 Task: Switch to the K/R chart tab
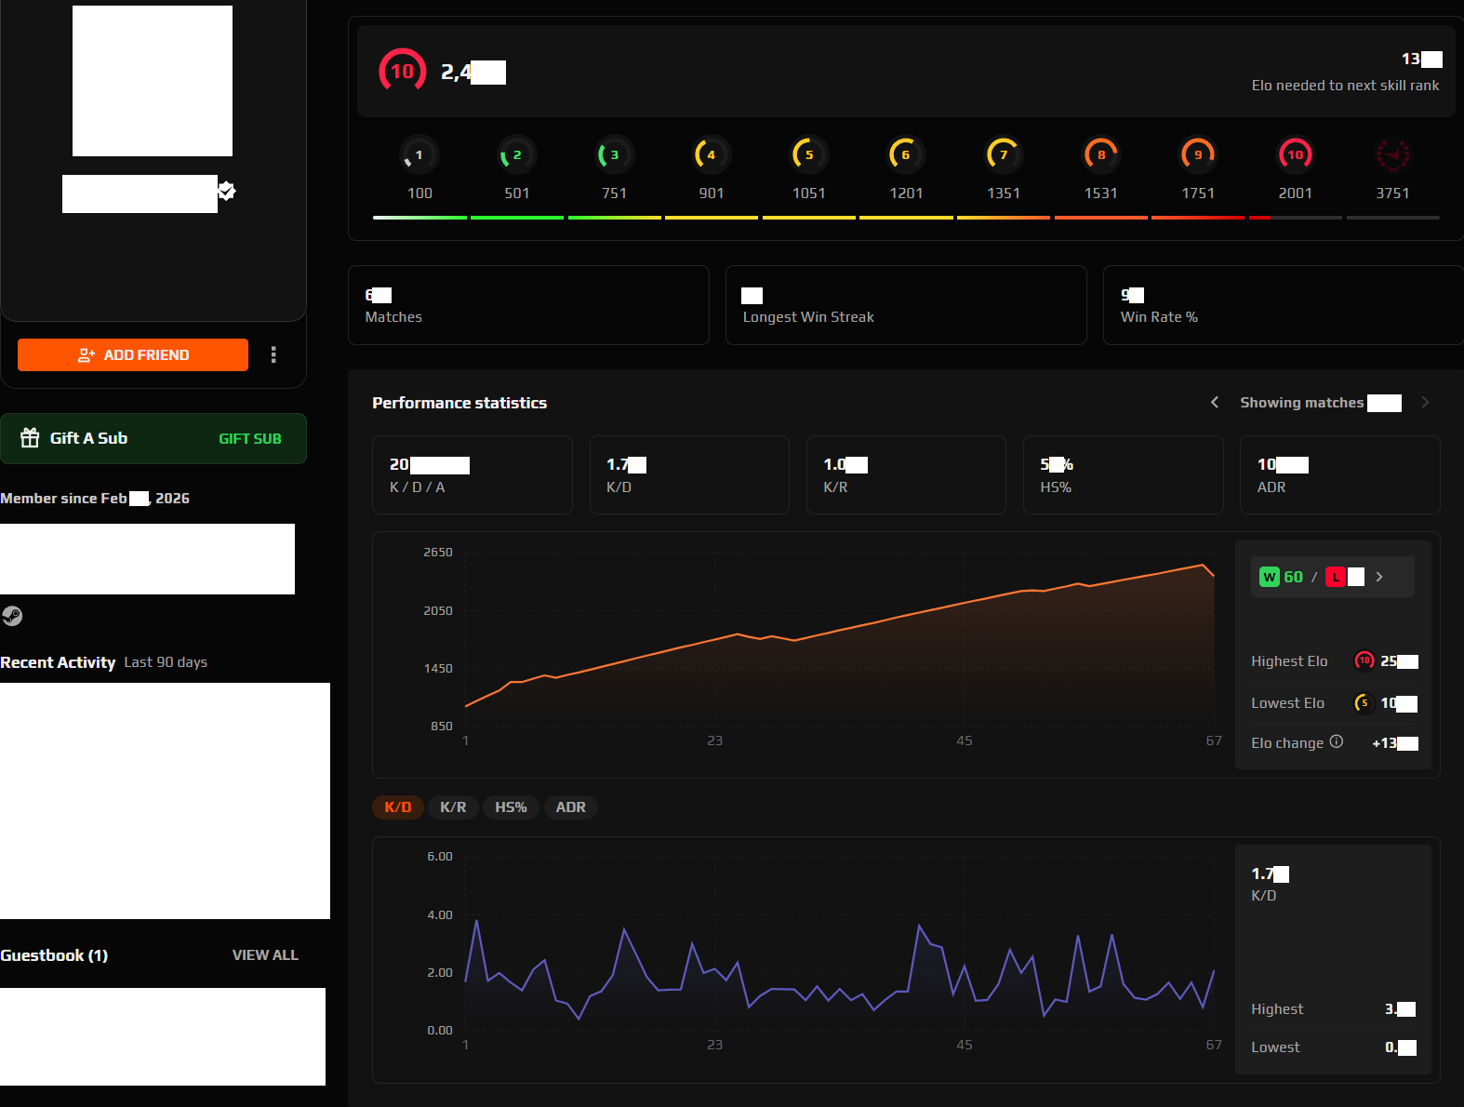tap(453, 807)
